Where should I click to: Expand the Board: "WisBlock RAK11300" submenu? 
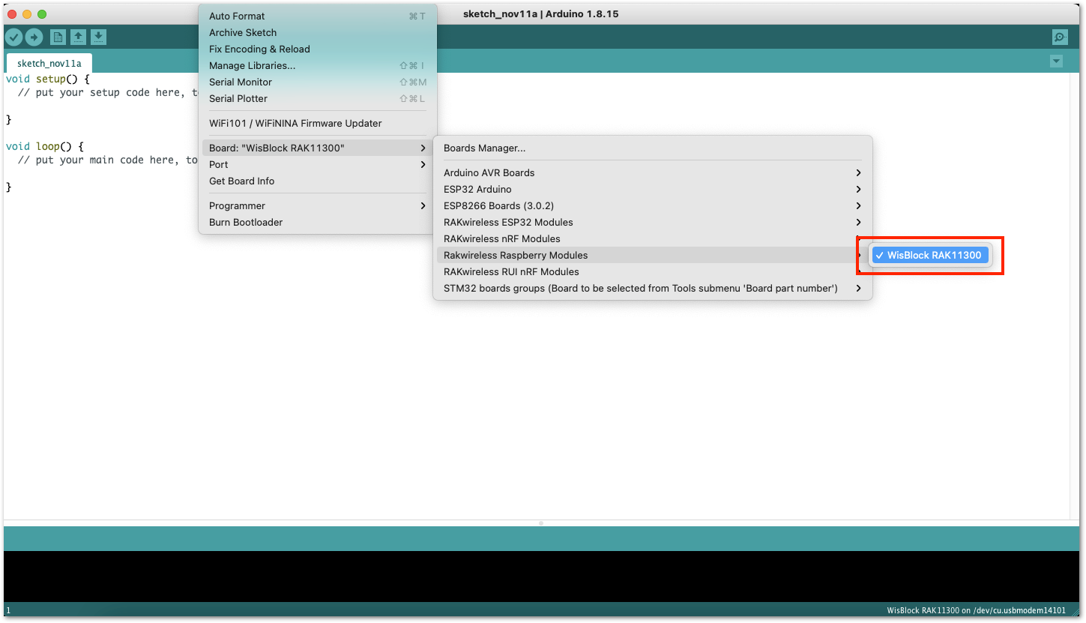pyautogui.click(x=318, y=148)
